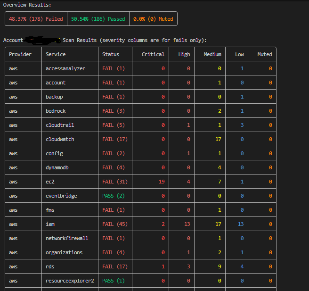Image resolution: width=309 pixels, height=291 pixels.
Task: Click Medium count '17' in iam row
Action: (218, 224)
